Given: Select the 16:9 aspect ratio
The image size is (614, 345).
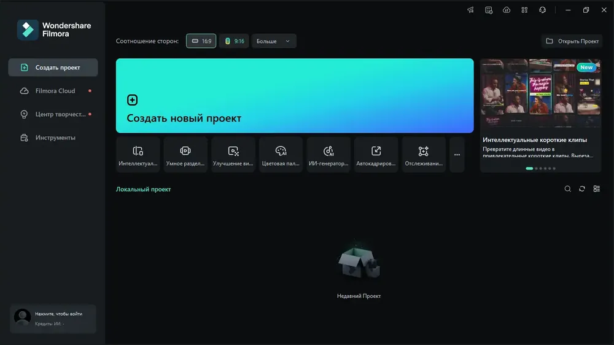Looking at the screenshot, I should 201,41.
